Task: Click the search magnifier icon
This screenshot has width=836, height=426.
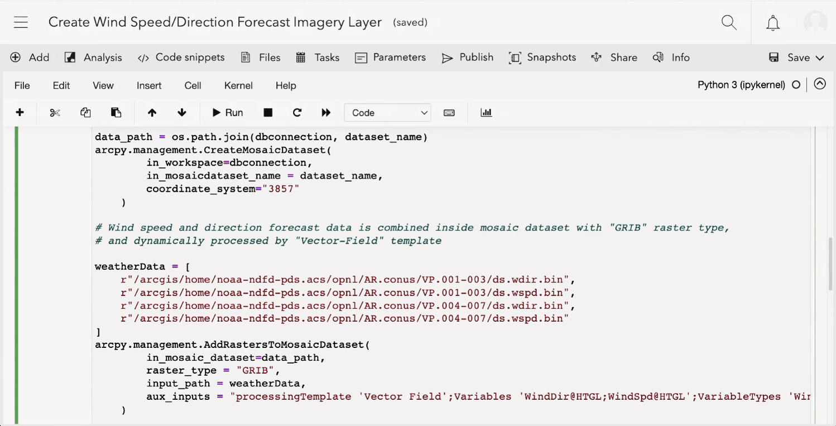Action: click(729, 22)
